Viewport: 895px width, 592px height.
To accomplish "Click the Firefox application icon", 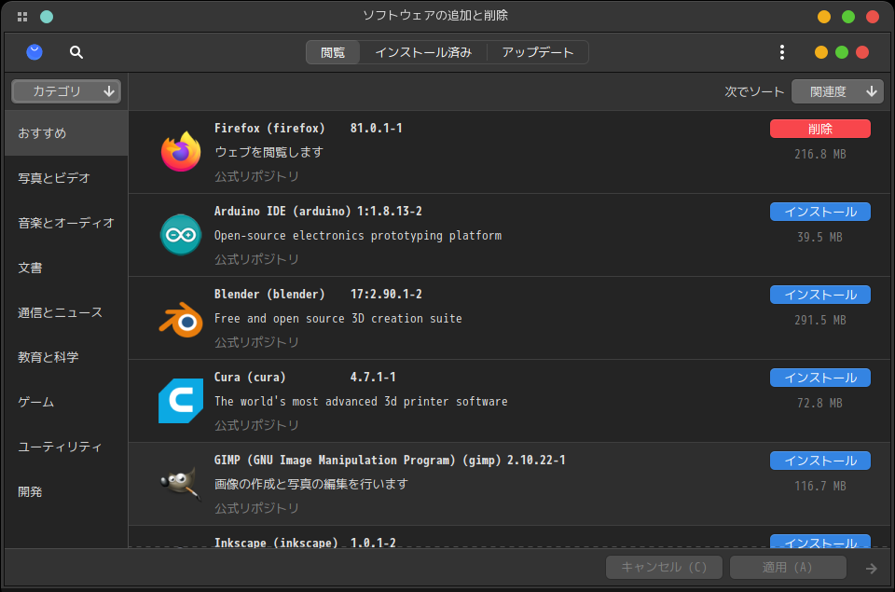I will point(180,152).
